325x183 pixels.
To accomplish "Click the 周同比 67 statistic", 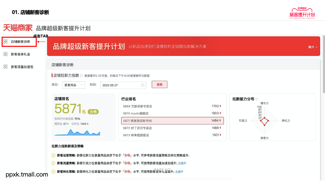I will [61, 124].
